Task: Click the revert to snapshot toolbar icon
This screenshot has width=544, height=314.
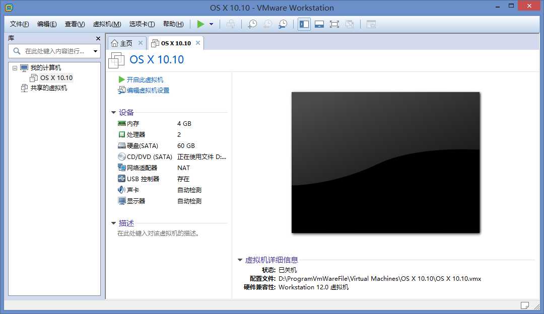Action: point(267,24)
